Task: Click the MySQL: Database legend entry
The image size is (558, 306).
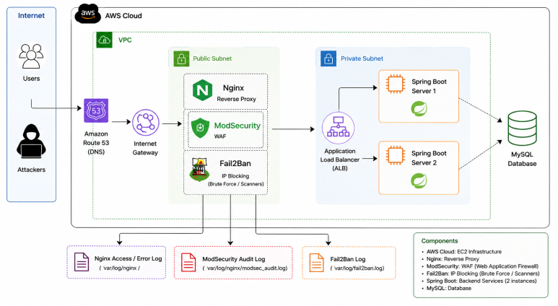Action: 449,288
